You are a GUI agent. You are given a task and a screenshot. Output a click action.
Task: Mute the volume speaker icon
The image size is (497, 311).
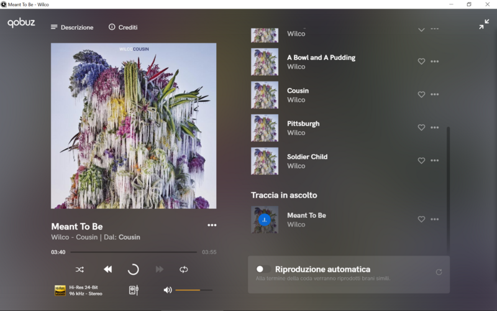[167, 290]
